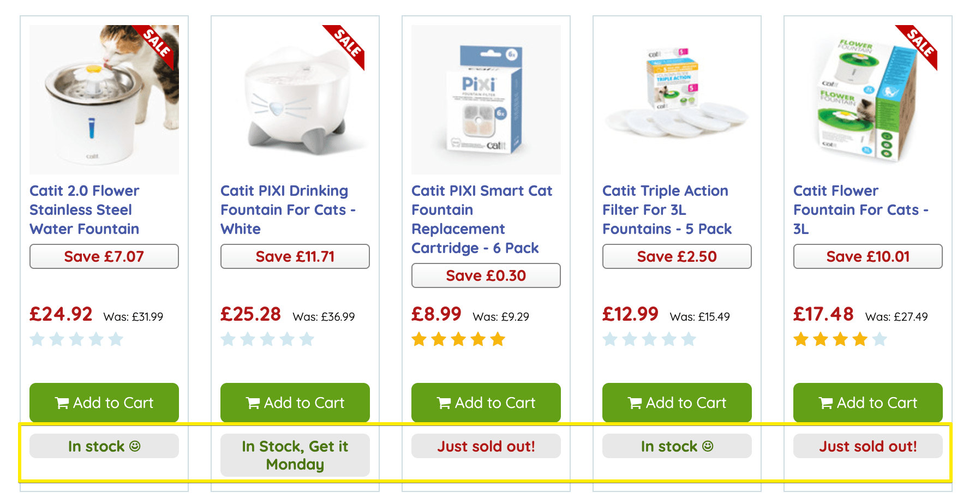
Task: Click star rating under PIXI Replacement Cartridge
Action: 458,340
